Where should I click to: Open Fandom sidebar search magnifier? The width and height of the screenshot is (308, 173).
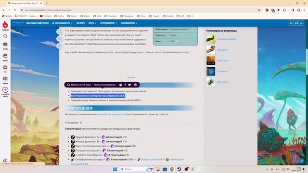(5, 36)
